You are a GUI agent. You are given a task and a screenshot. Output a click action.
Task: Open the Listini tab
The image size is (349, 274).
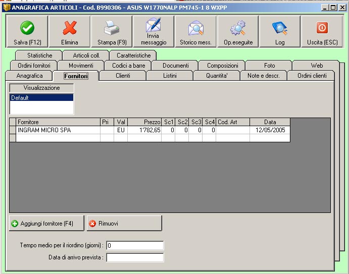click(x=170, y=76)
